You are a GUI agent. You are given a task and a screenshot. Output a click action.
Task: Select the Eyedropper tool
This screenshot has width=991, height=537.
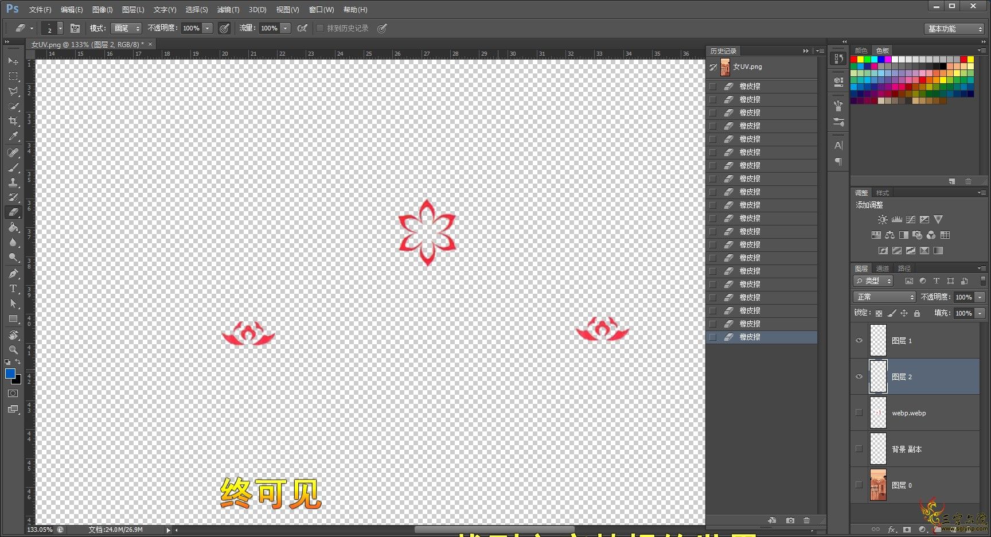13,137
